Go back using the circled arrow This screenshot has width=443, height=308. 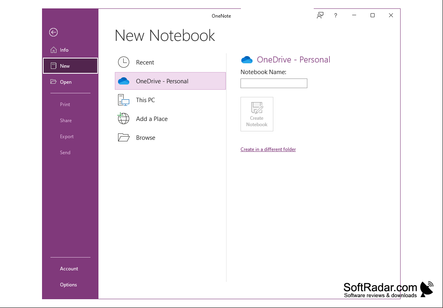point(53,32)
